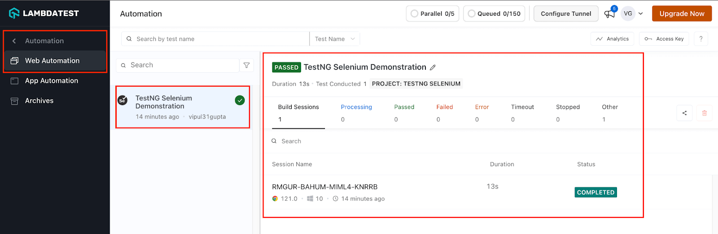Select the Build Sessions tab
718x234 pixels.
pyautogui.click(x=298, y=113)
